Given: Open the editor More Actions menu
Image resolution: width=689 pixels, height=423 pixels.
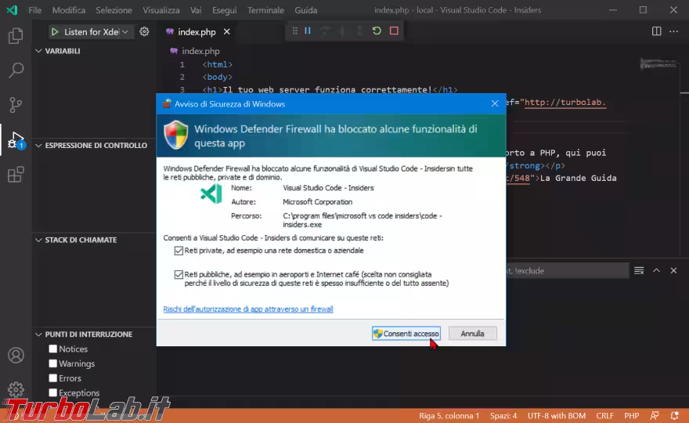Looking at the screenshot, I should (673, 31).
